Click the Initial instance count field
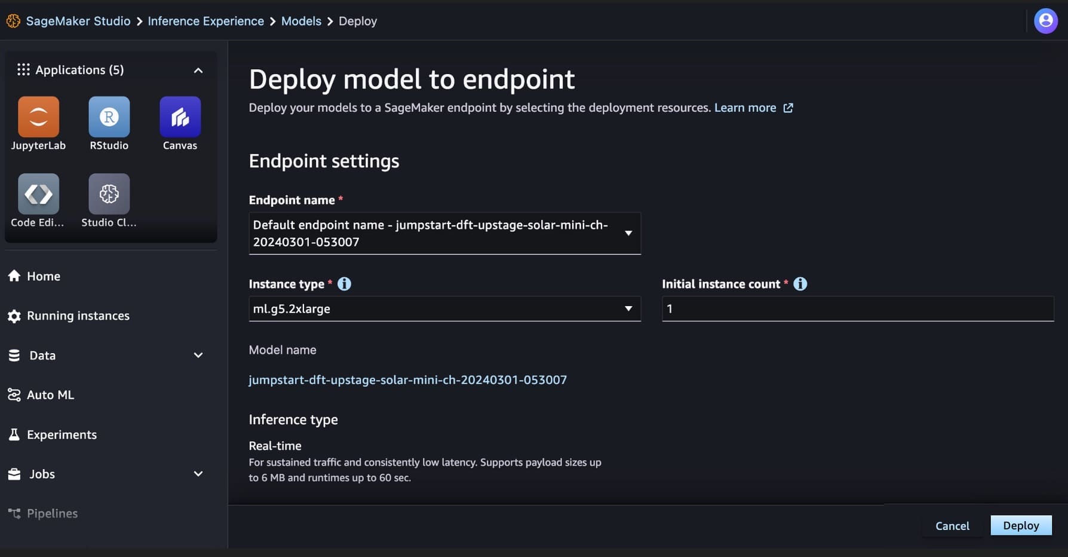 pos(858,309)
